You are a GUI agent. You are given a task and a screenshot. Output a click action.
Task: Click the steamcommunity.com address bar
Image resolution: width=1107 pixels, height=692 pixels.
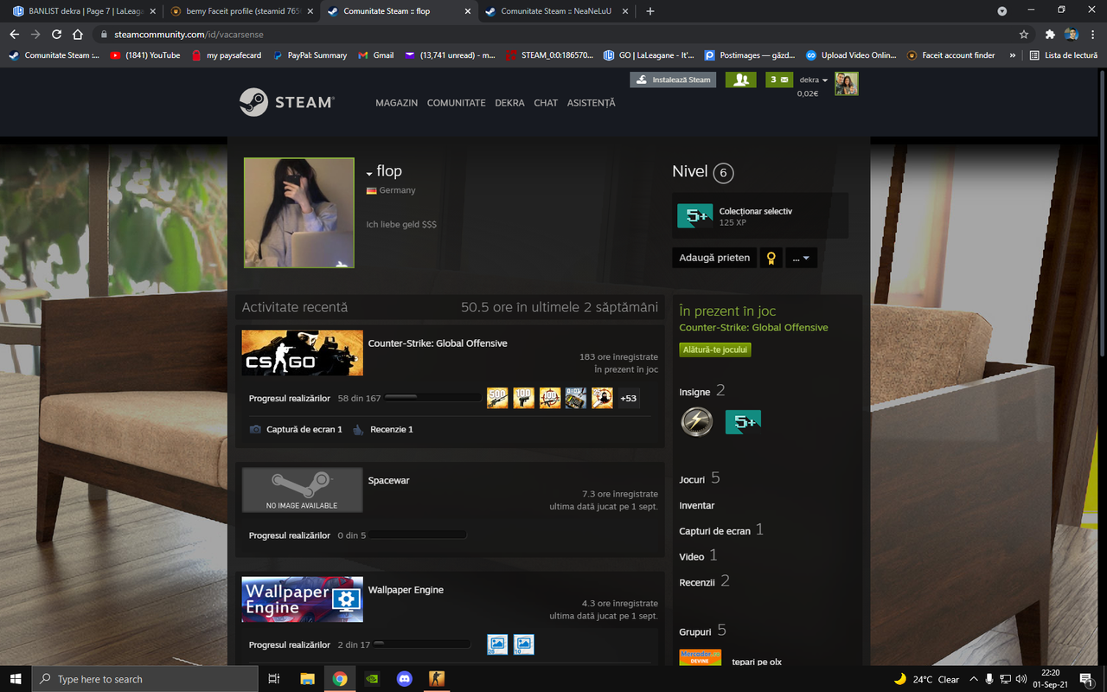click(x=553, y=35)
